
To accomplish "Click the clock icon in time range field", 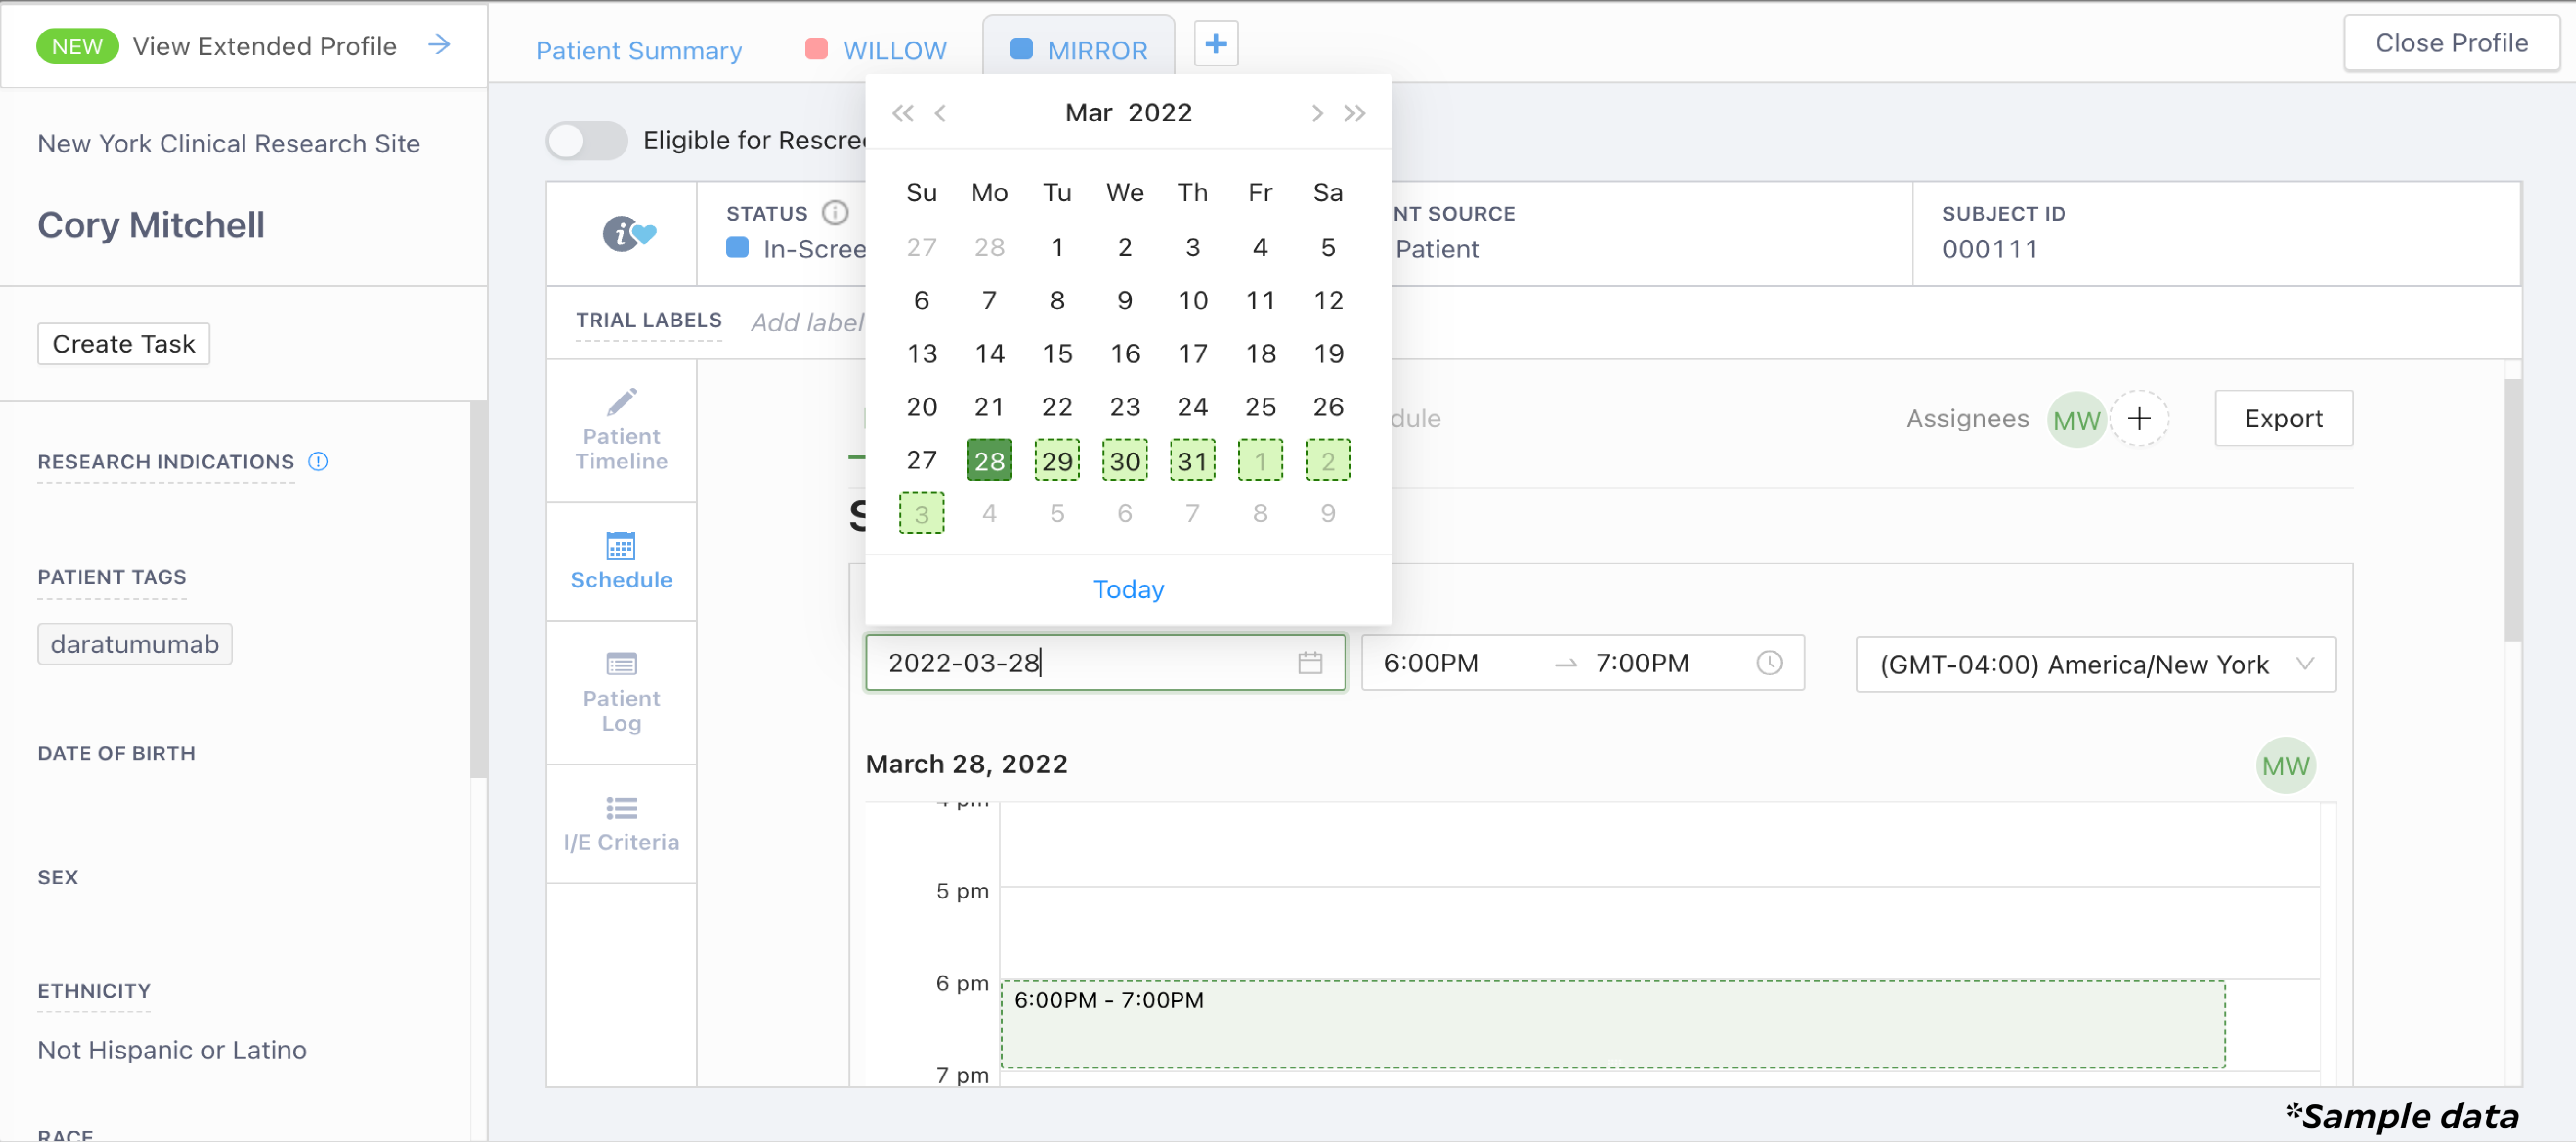I will click(x=1769, y=663).
